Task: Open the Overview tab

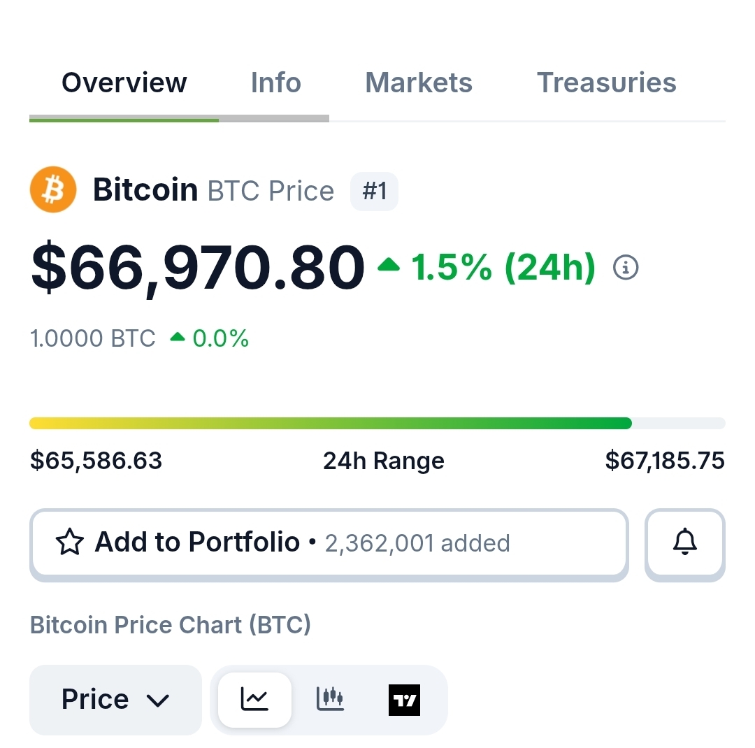Action: [124, 82]
